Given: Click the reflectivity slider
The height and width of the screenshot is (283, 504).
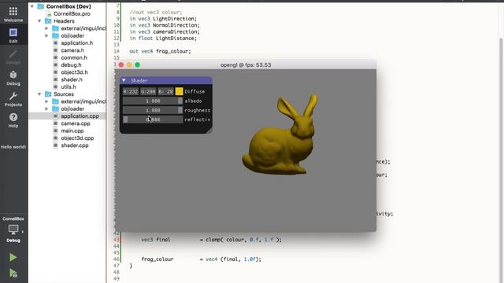Looking at the screenshot, I should click(x=153, y=119).
